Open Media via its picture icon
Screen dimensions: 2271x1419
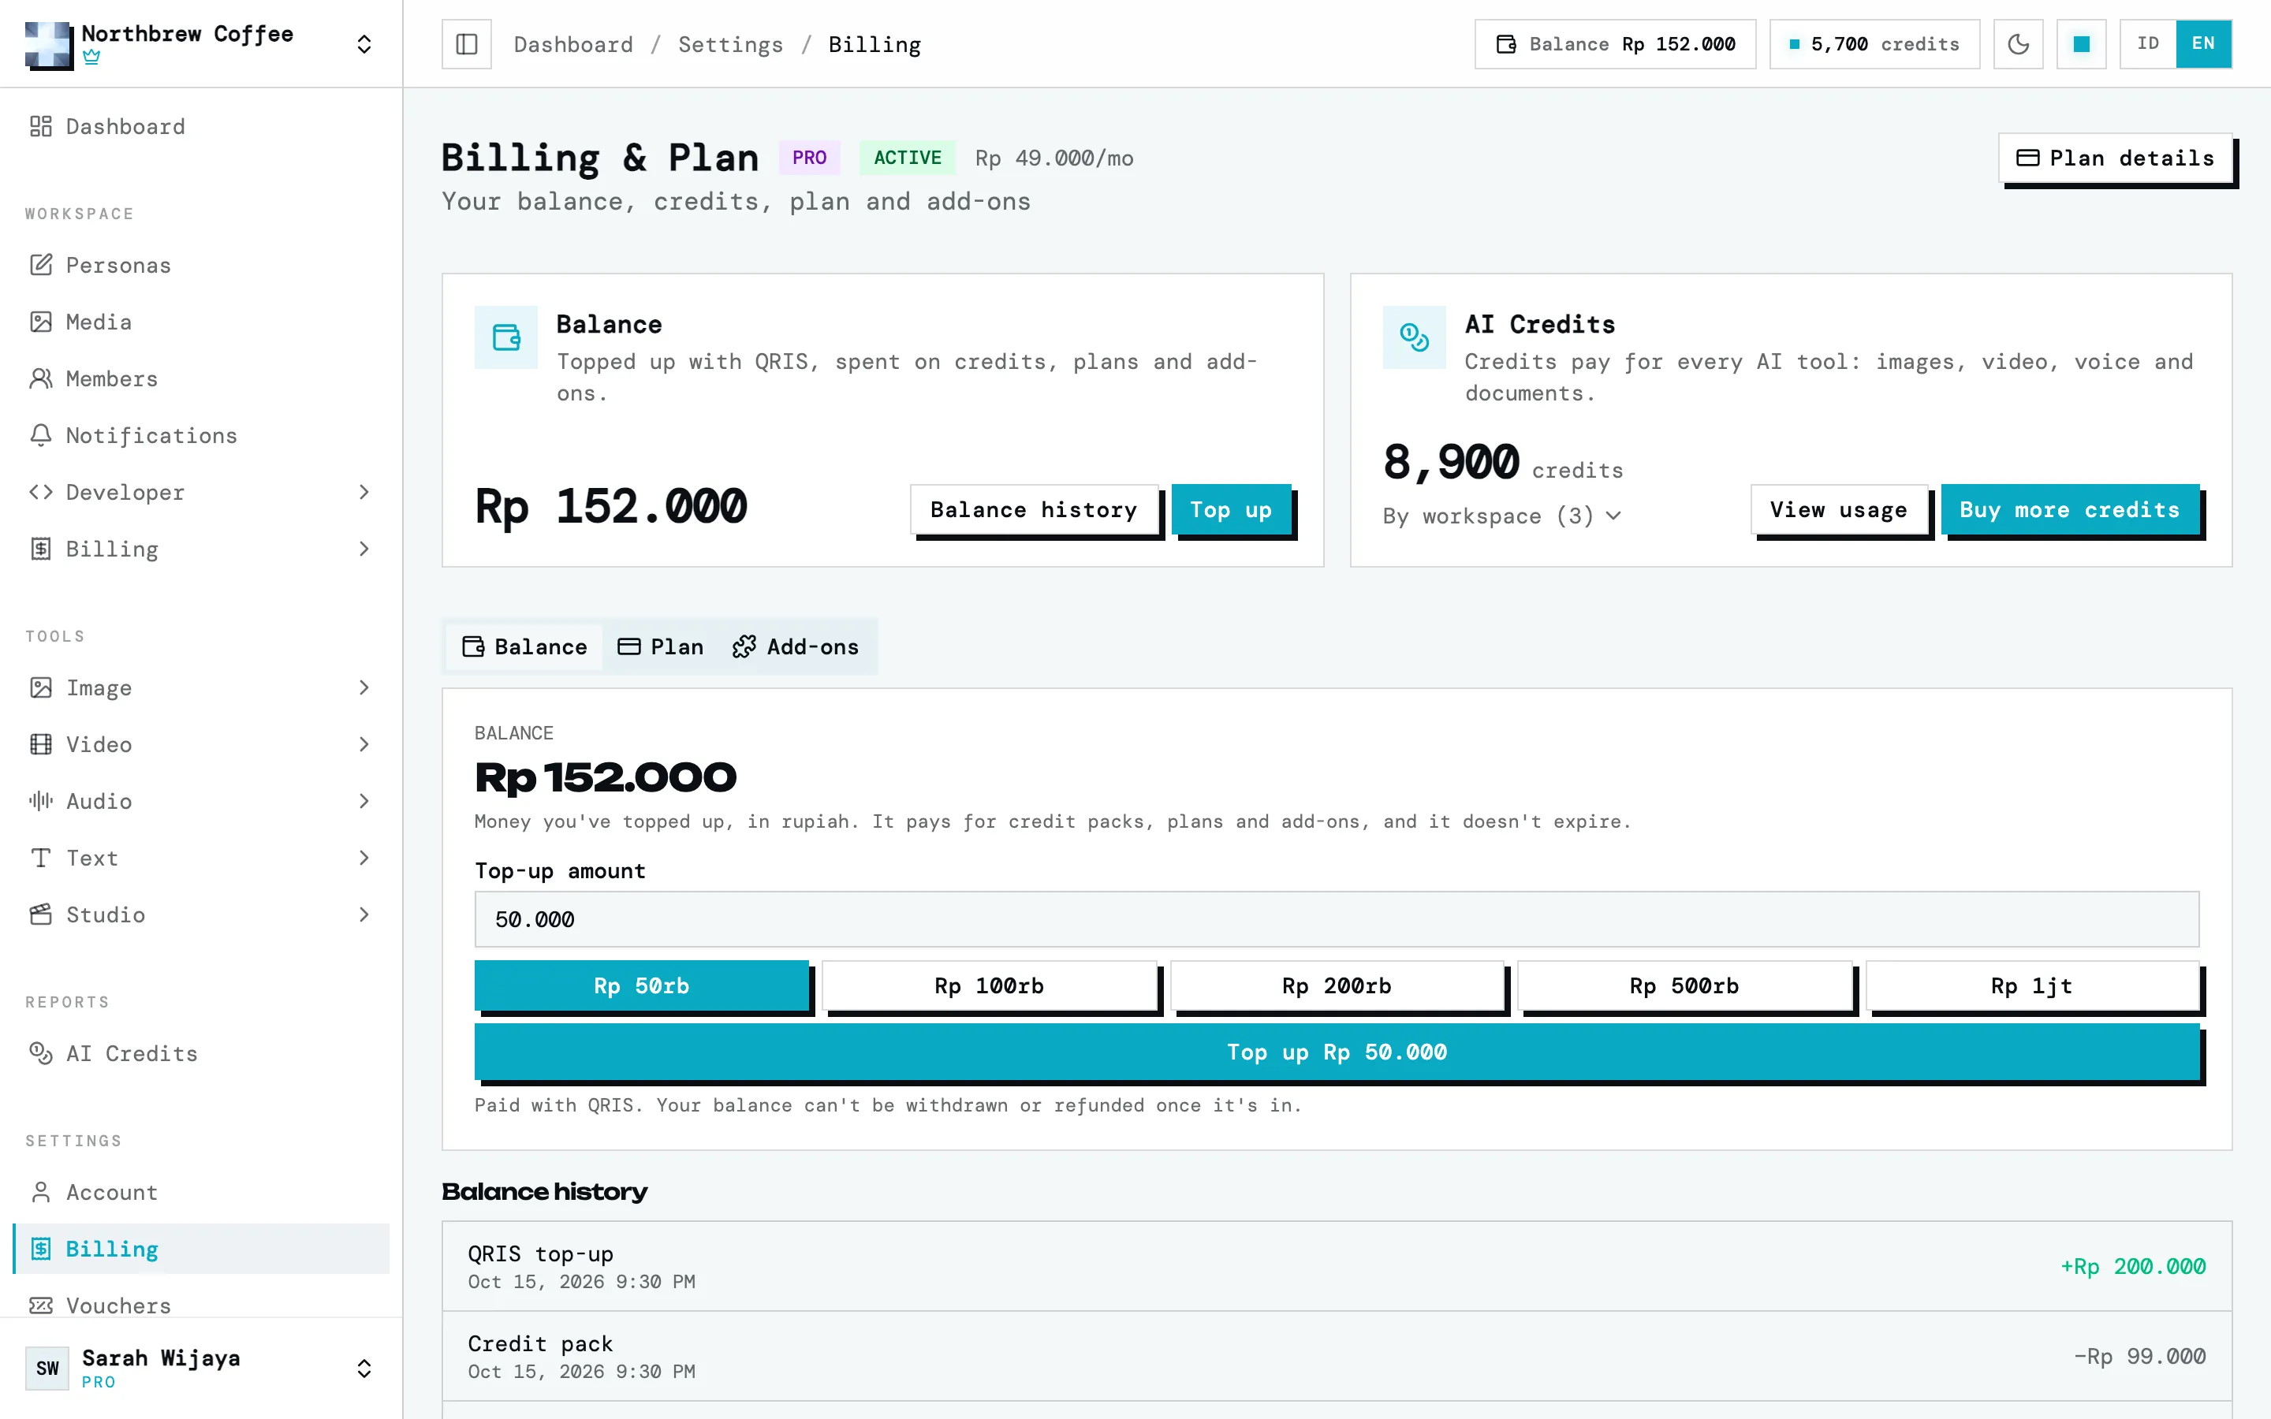[x=40, y=322]
